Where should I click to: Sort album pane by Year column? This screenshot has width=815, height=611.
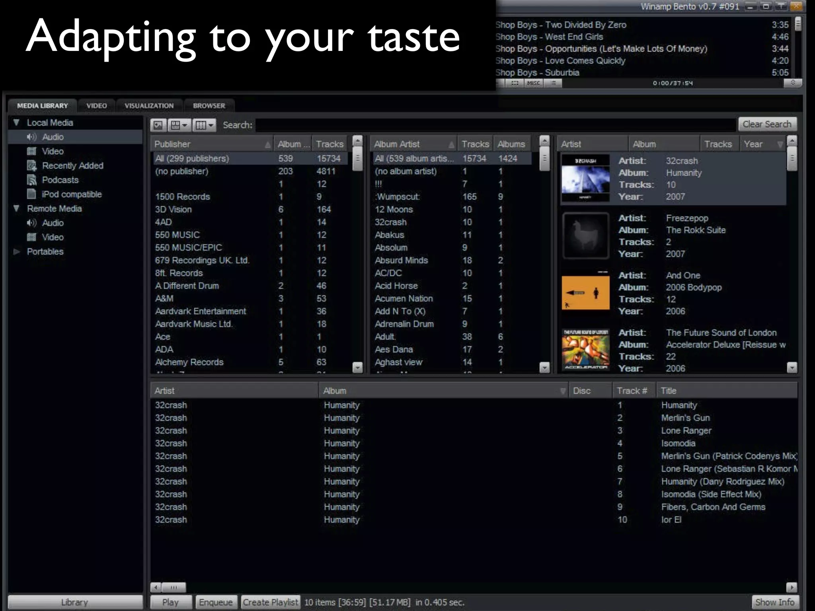(x=763, y=144)
